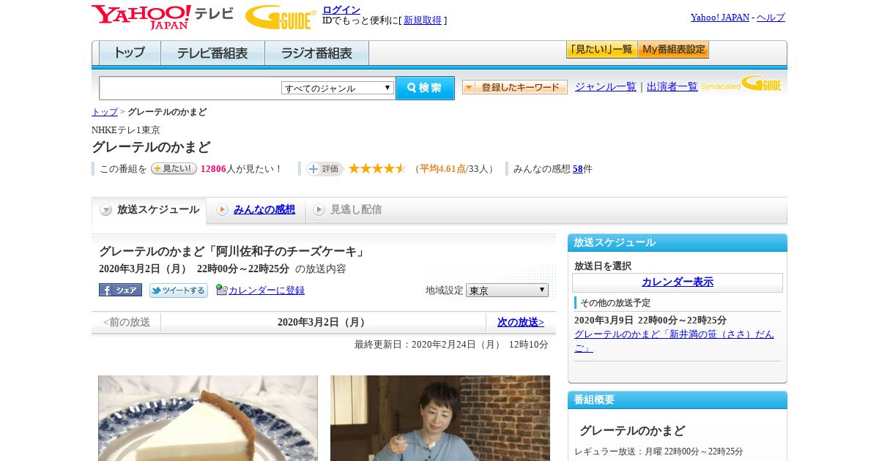Viewport: 879px width, 461px height.
Task: Click the ログイン link
Action: pos(341,10)
